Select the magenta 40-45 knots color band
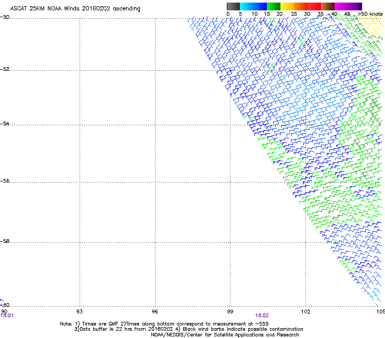This screenshot has height=338, width=385. (x=341, y=6)
